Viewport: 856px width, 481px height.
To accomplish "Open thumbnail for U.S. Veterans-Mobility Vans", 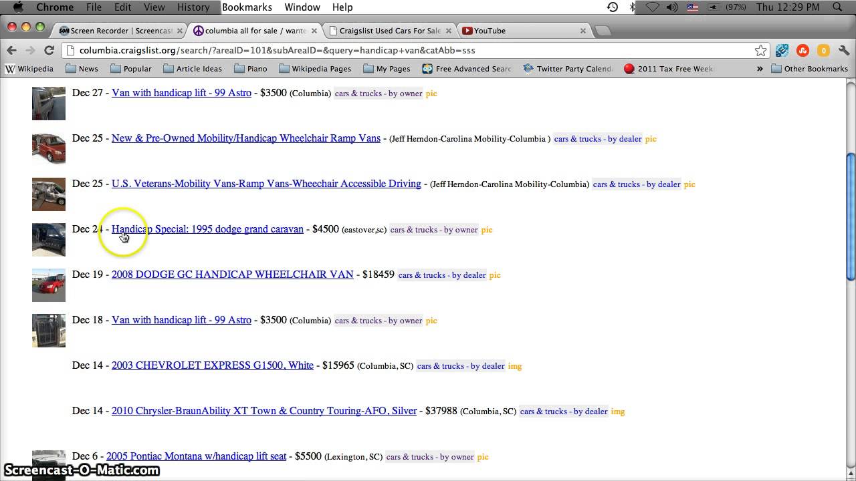I will point(49,194).
